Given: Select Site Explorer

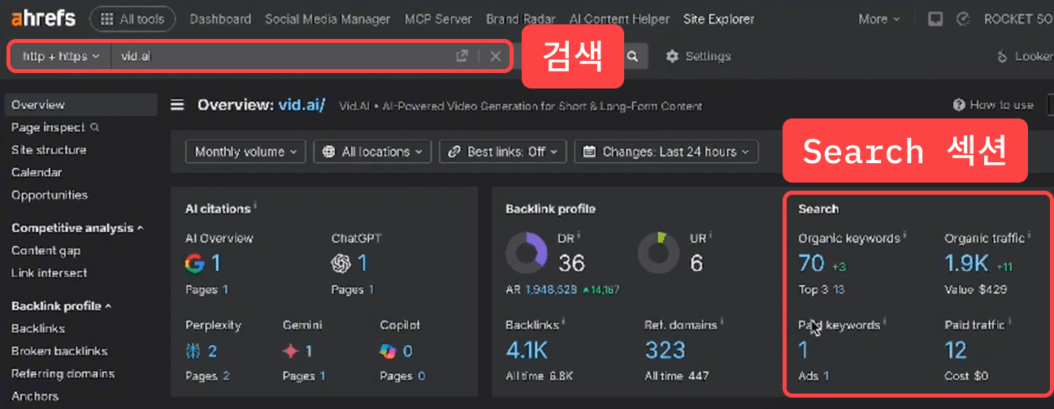Looking at the screenshot, I should click(x=718, y=19).
